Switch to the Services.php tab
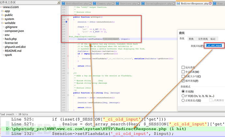This screenshot has height=137, width=225. tap(128, 4)
